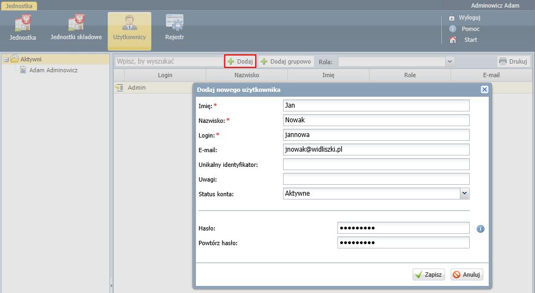Viewport: 535px width, 293px height.
Task: Open the Rola dropdown arrow
Action: click(450, 61)
